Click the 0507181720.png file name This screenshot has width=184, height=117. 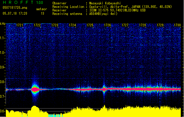click(15, 8)
